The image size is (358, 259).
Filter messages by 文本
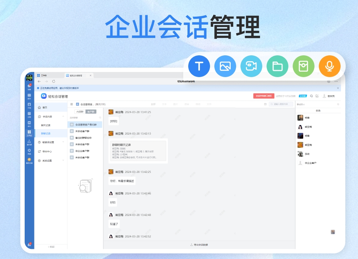[164, 104]
